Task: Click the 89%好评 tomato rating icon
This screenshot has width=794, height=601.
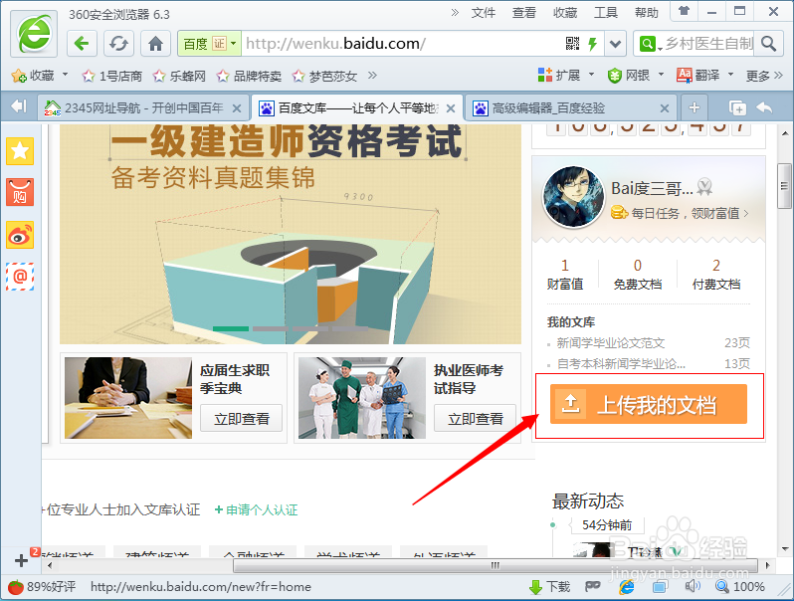Action: pos(16,587)
